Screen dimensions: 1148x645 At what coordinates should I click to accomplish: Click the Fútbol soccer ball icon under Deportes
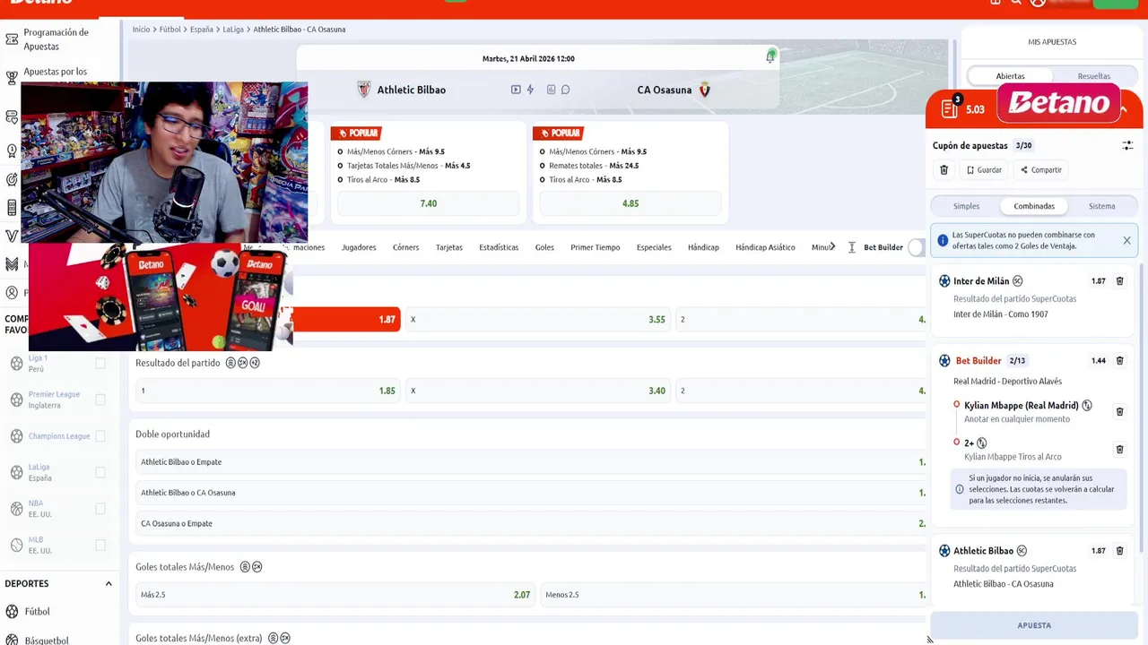[x=12, y=611]
